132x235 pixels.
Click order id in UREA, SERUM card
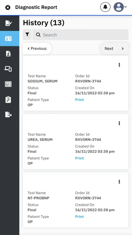tap(88, 140)
